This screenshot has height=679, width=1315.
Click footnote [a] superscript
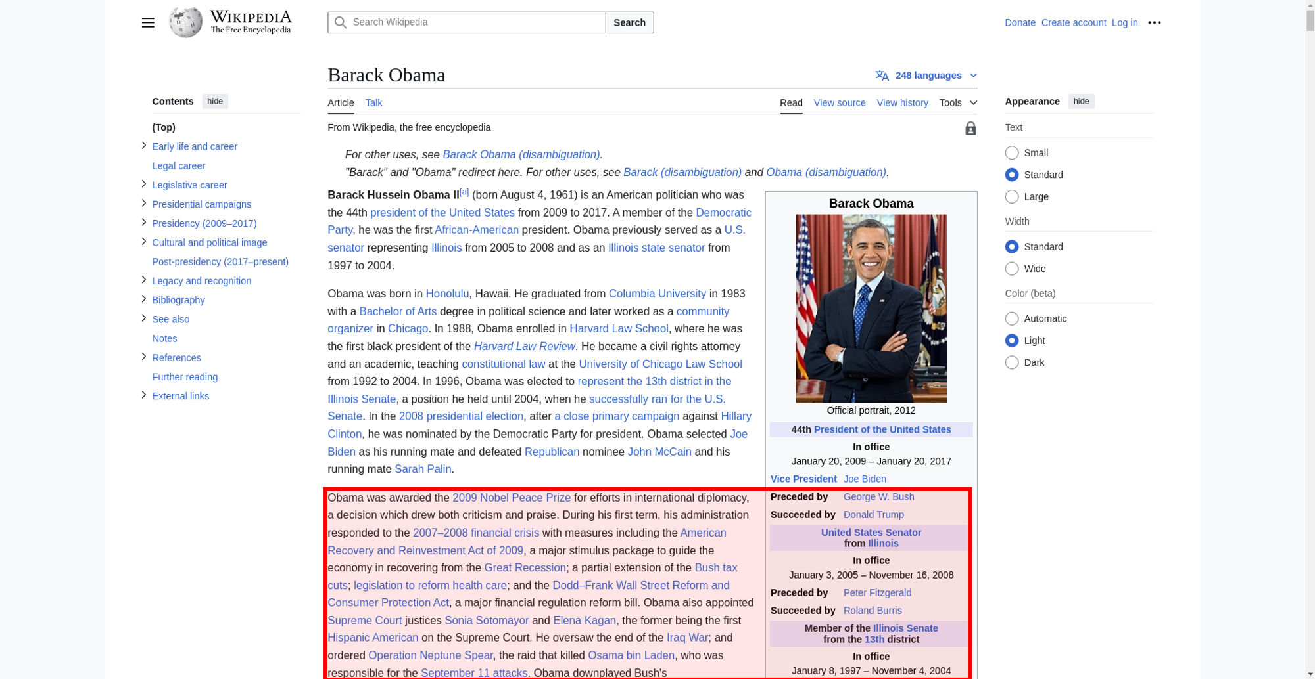(x=464, y=192)
